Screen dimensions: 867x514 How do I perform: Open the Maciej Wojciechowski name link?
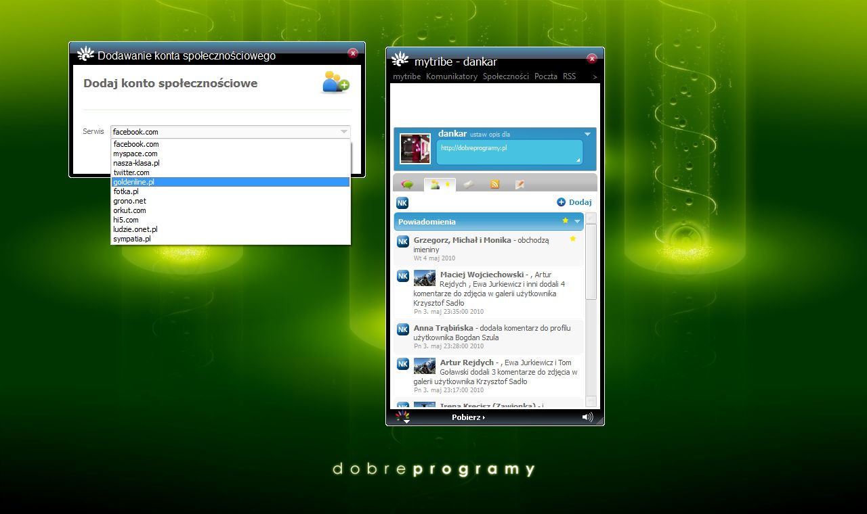[x=482, y=275]
